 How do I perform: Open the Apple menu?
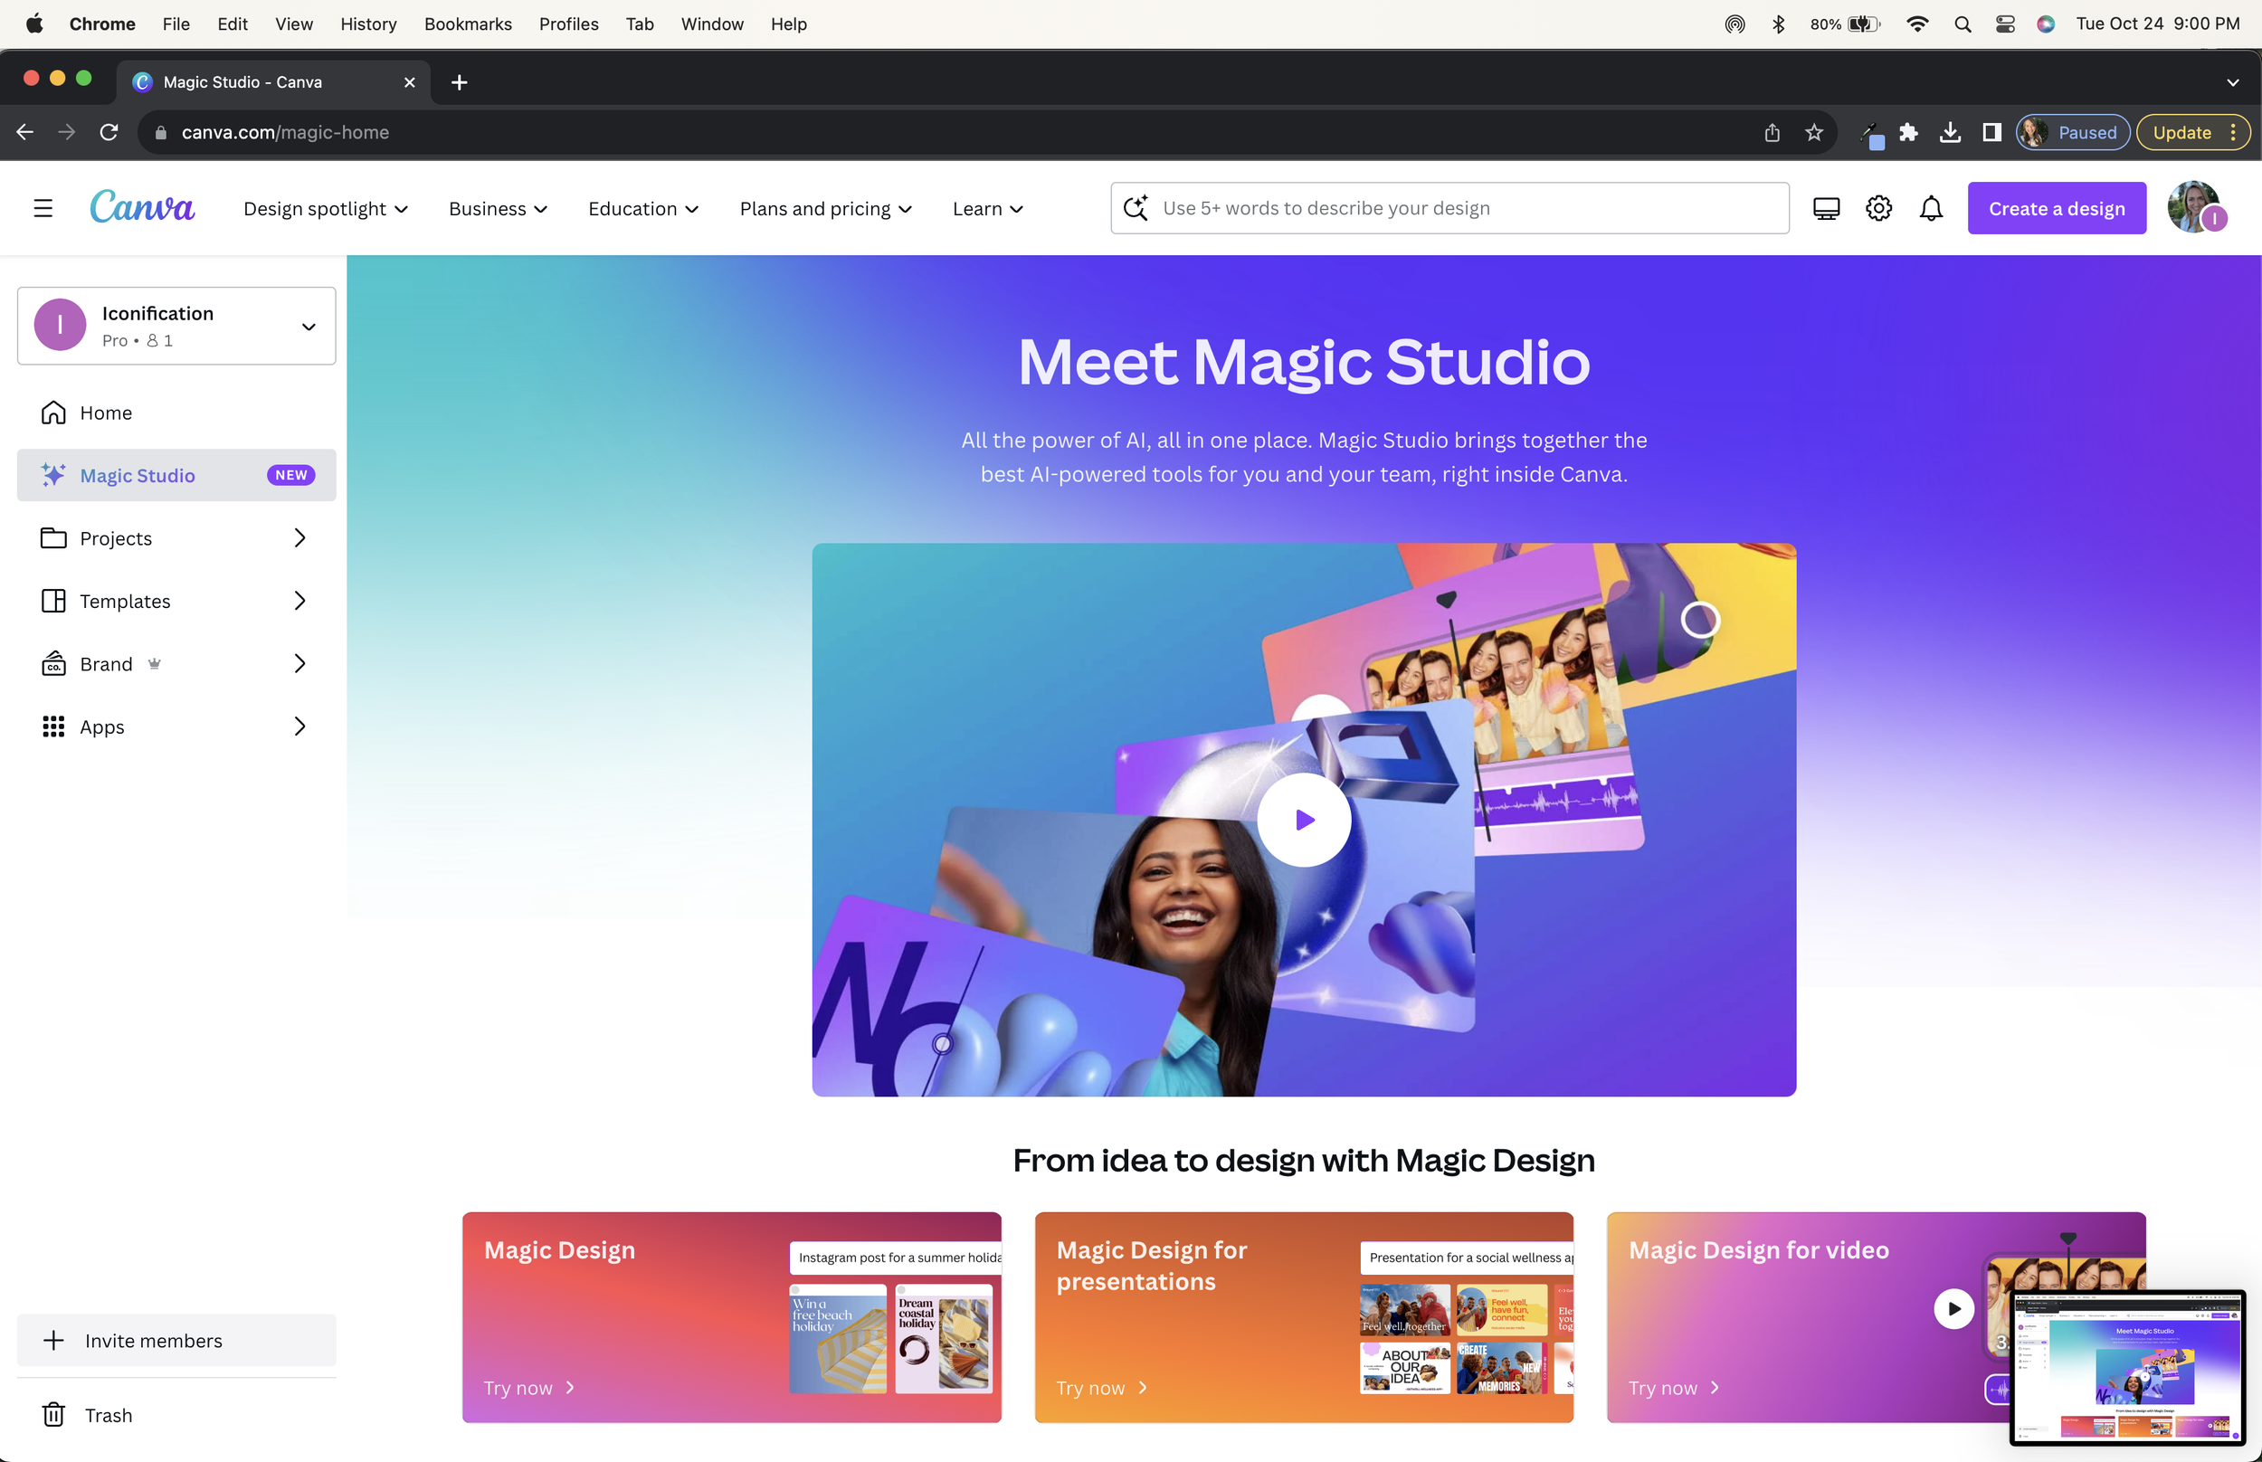tap(34, 24)
